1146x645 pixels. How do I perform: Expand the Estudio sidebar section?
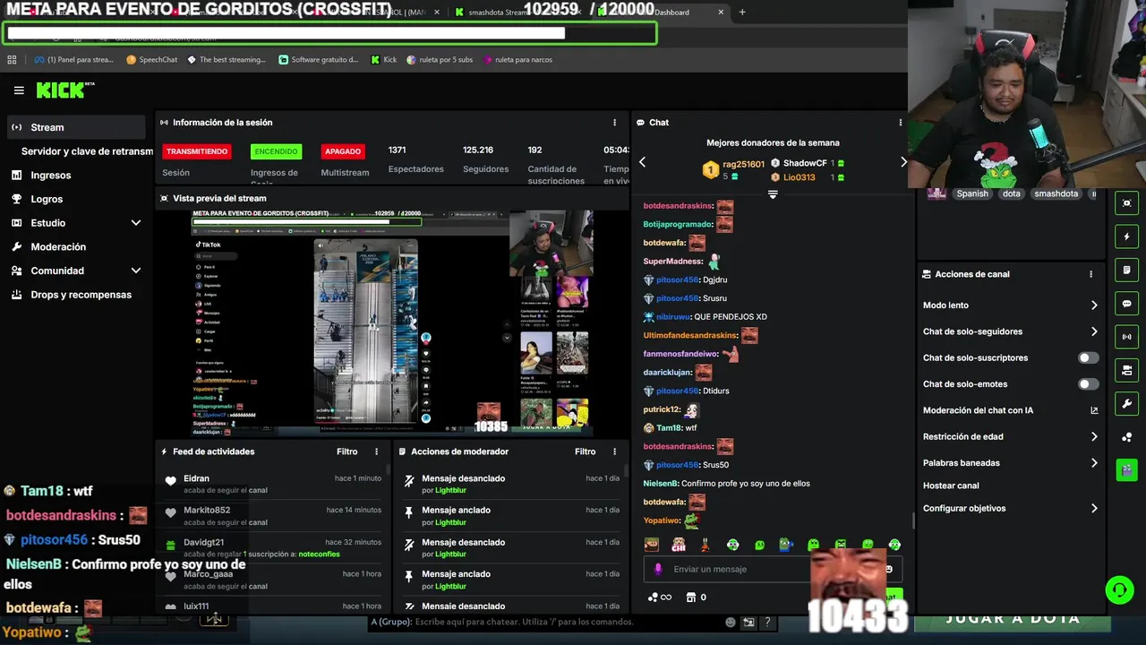click(x=136, y=223)
